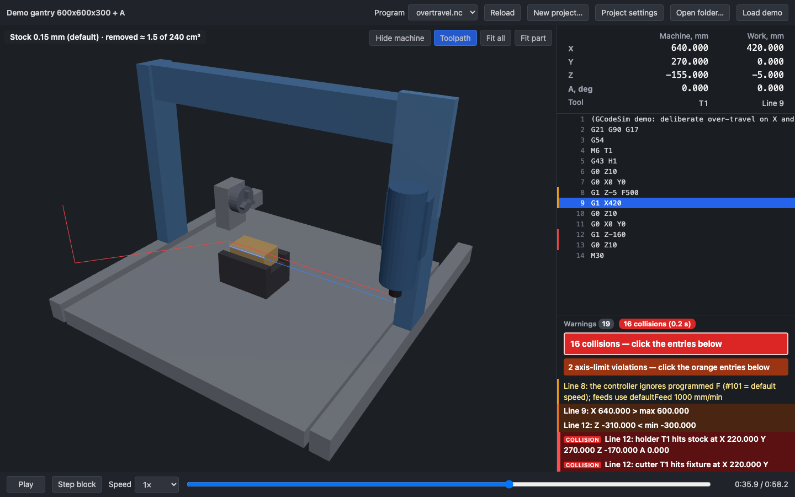The height and width of the screenshot is (497, 795).
Task: Select G-code line 10 G0 Z10
Action: pyautogui.click(x=676, y=214)
